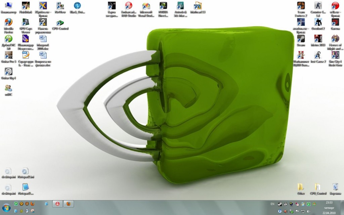
Task: Open the Other folder on desktop
Action: tap(301, 189)
